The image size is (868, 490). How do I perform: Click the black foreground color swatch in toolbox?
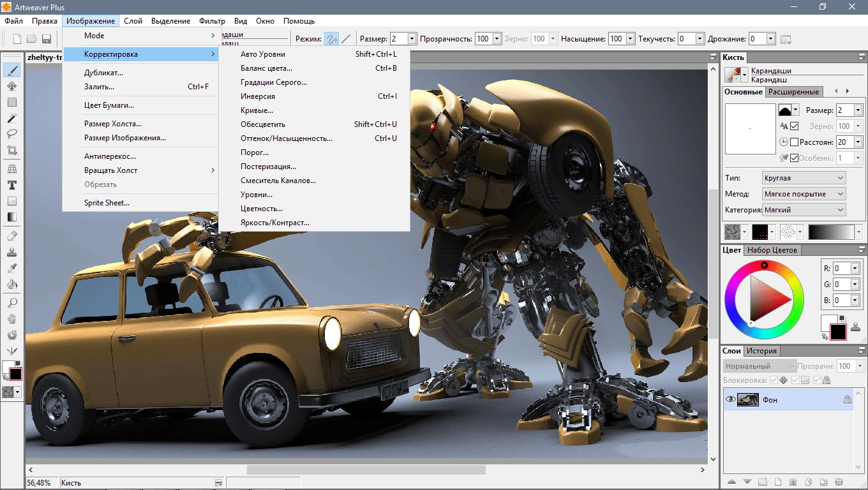15,375
